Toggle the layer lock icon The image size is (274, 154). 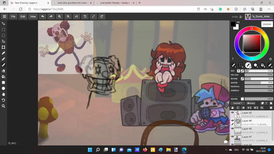click(x=233, y=108)
